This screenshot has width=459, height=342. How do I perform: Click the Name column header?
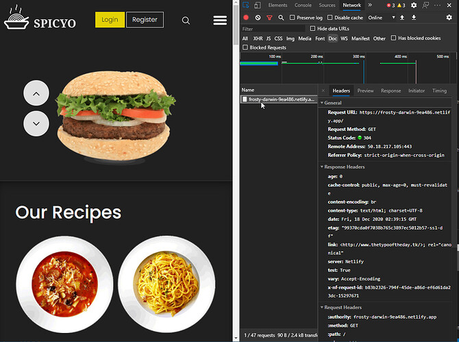[x=279, y=90]
